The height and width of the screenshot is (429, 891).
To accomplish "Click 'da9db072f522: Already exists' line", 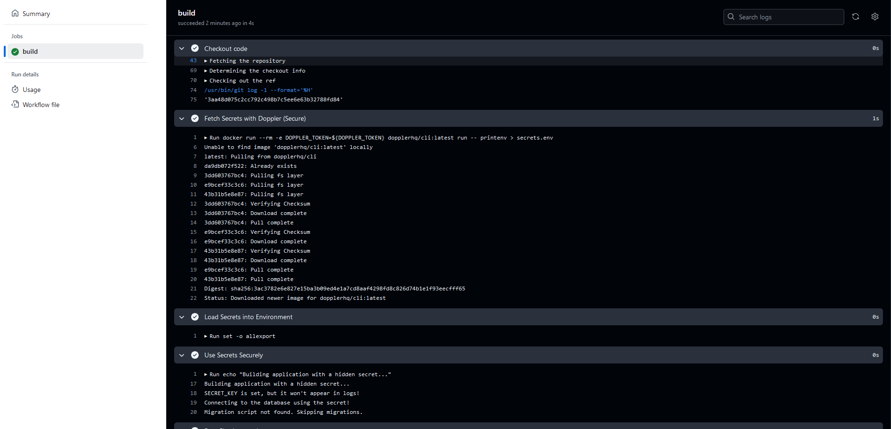I will tap(251, 166).
